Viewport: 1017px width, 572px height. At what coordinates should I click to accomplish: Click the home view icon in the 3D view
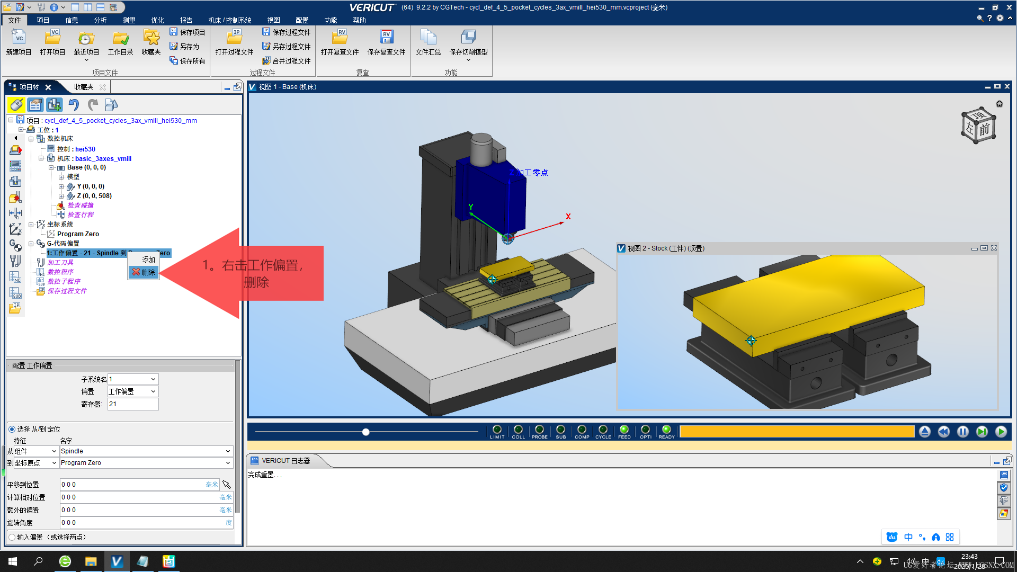pos(1000,104)
